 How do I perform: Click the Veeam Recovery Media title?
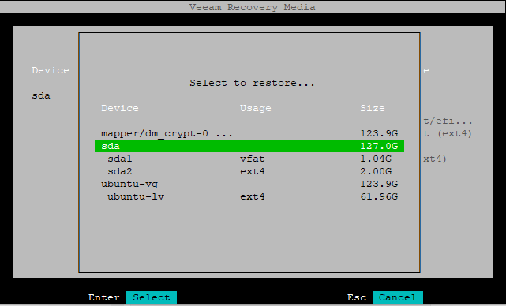tap(252, 7)
